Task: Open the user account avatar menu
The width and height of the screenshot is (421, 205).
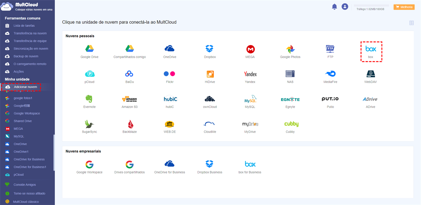Action: (x=345, y=7)
